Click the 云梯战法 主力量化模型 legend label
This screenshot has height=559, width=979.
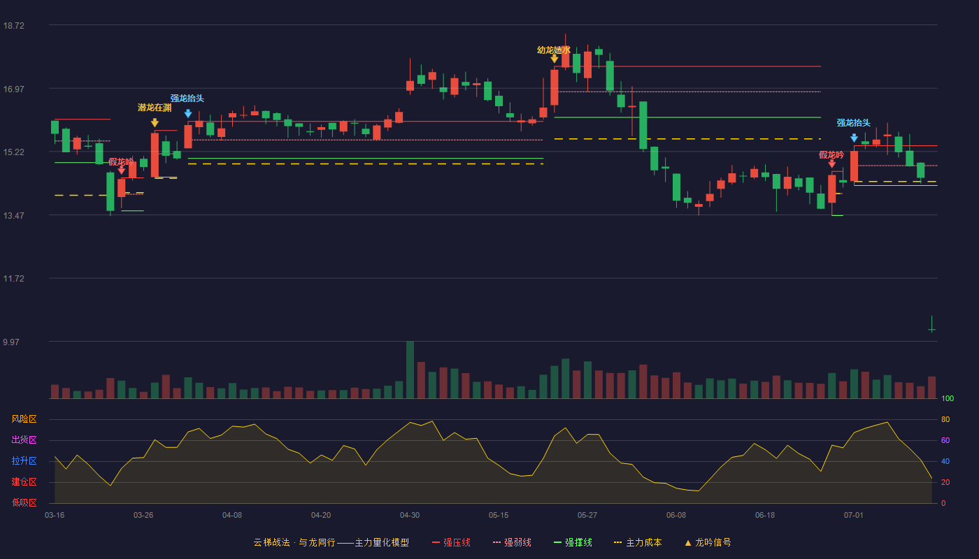331,542
